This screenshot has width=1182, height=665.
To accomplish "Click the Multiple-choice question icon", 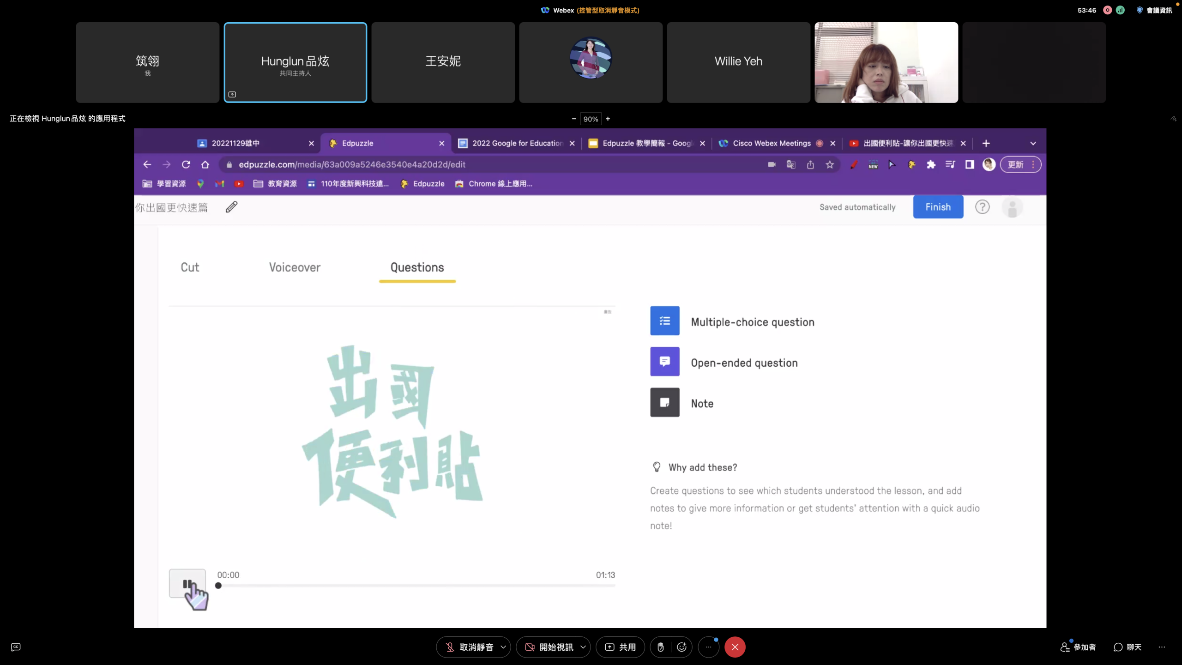I will pos(664,321).
